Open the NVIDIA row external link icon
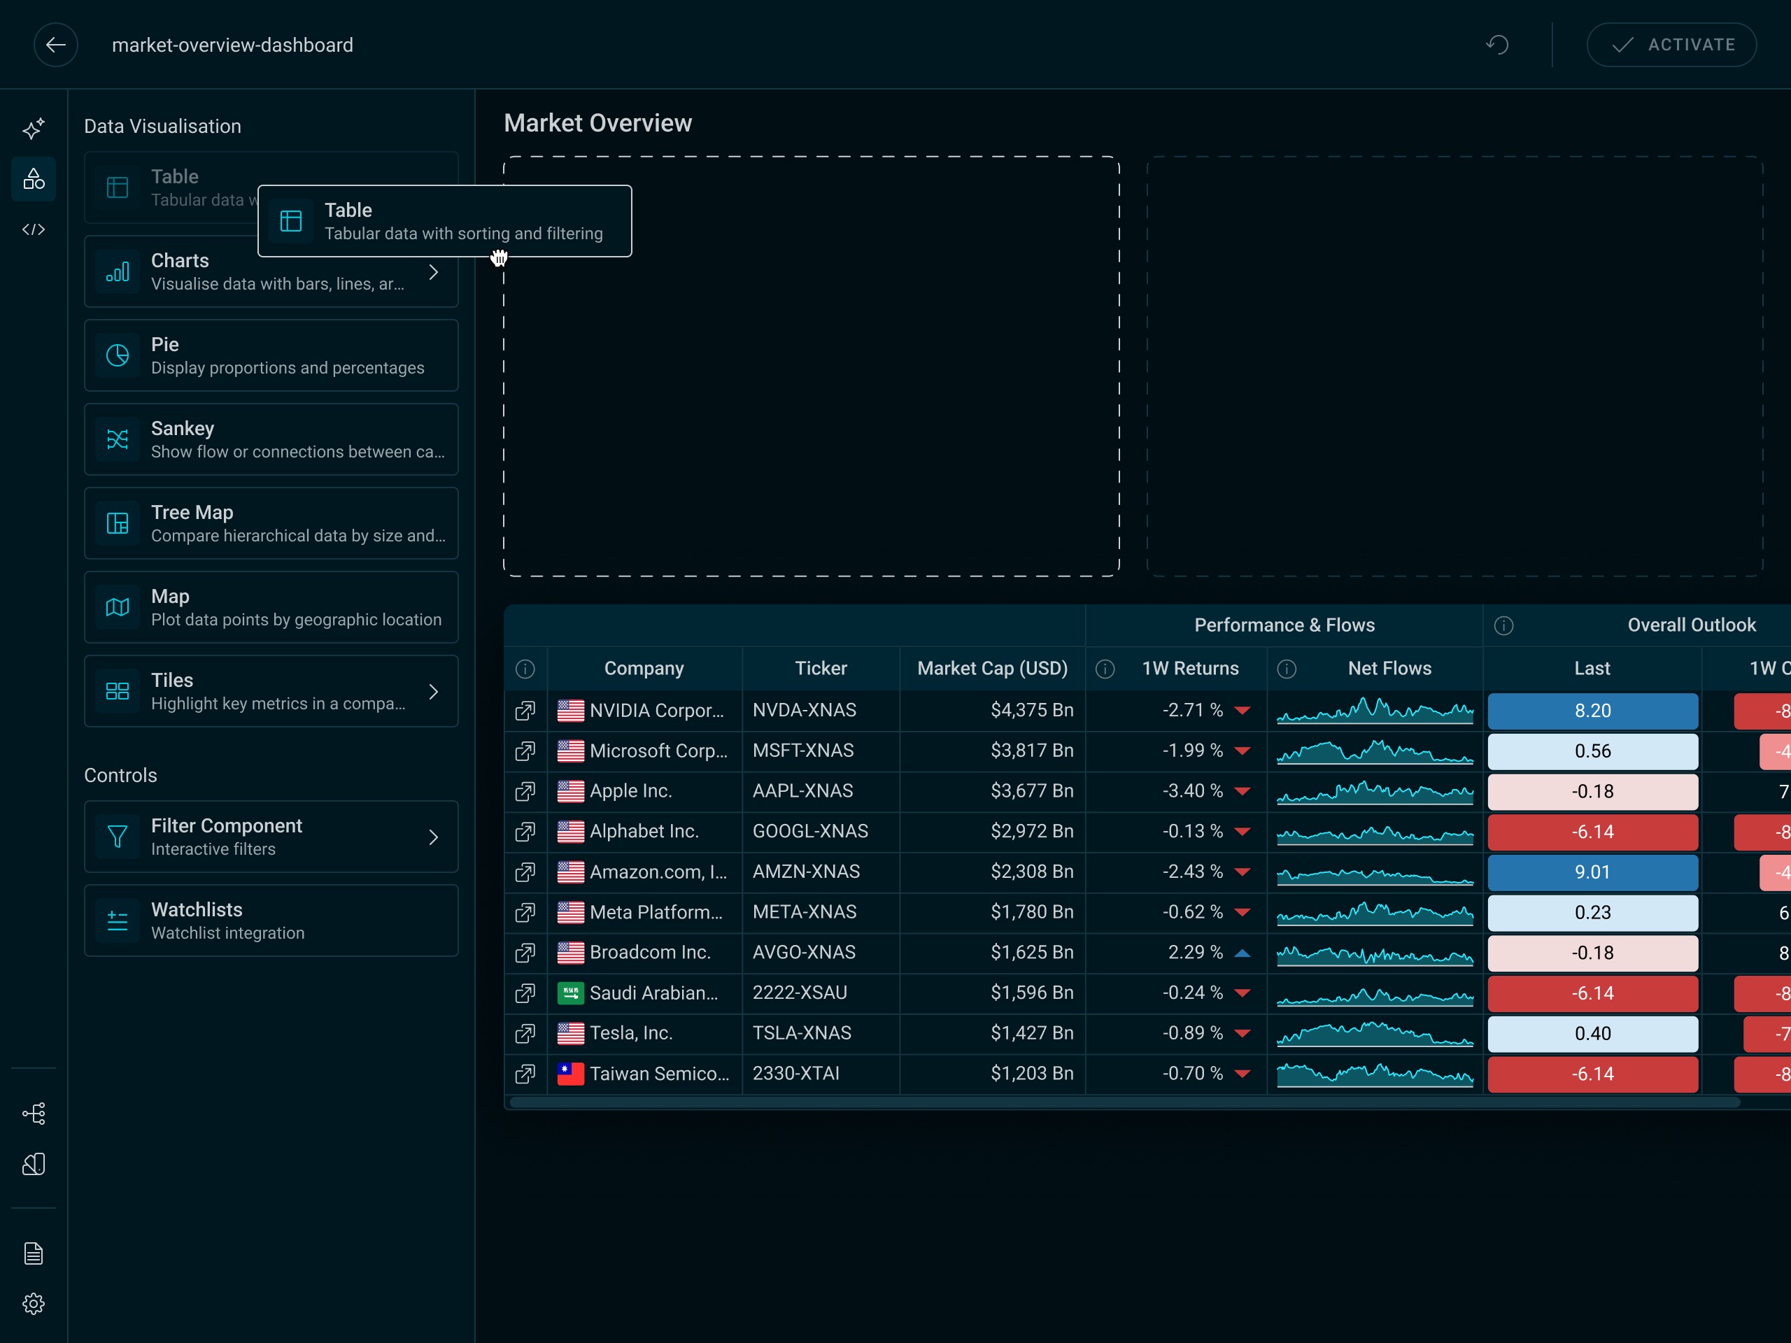Image resolution: width=1791 pixels, height=1343 pixels. (525, 711)
